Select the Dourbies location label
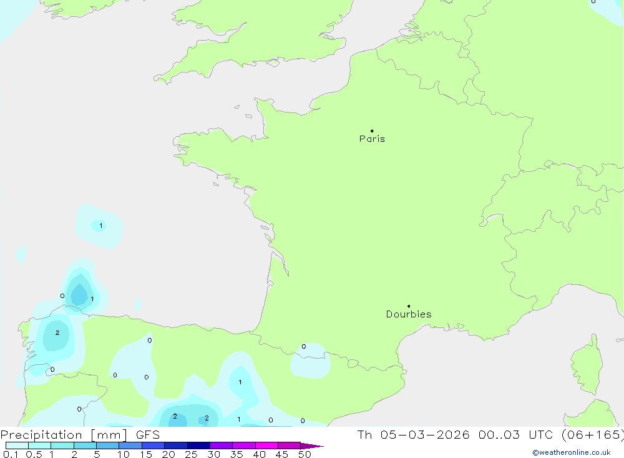Screen dimensions: 624x458 pos(409,314)
